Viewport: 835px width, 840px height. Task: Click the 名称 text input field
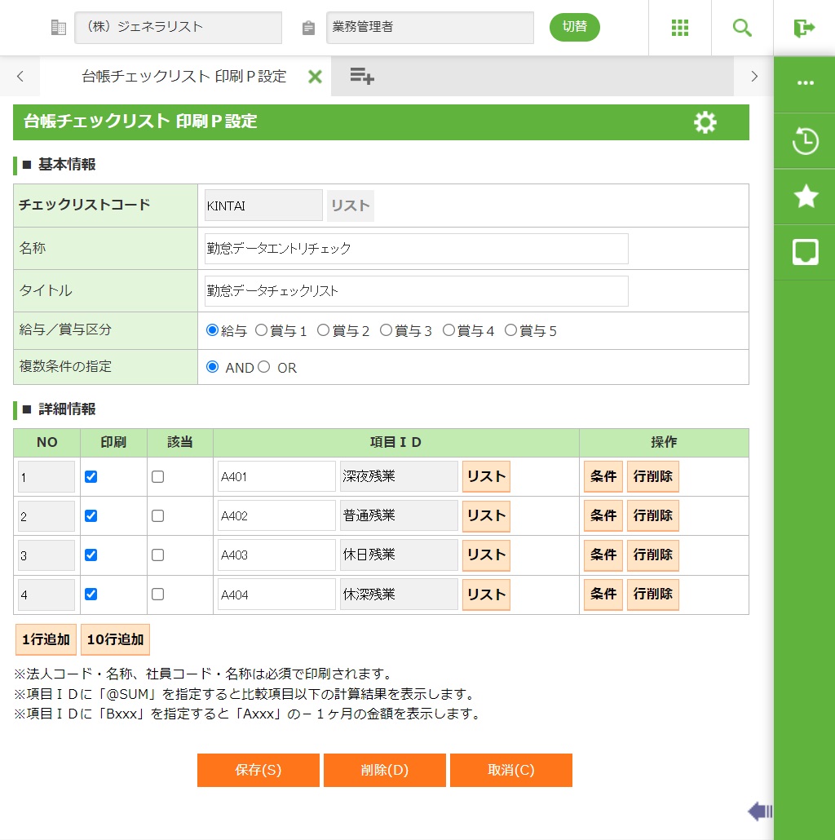(x=416, y=249)
